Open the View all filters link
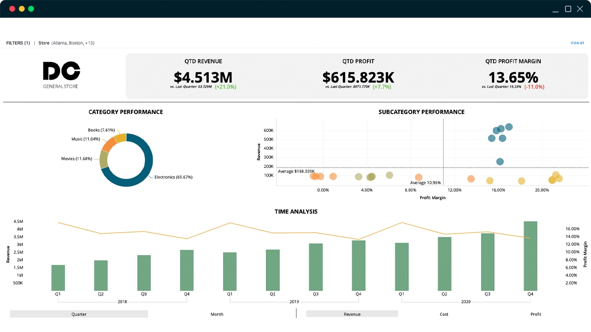Screen dimensions: 591x332 click(577, 43)
